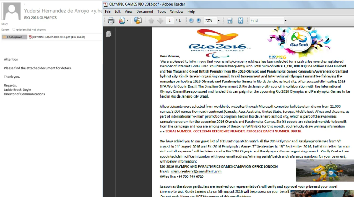Click the sender avatar in the email
This screenshot has height=197, width=354.
coord(12,11)
